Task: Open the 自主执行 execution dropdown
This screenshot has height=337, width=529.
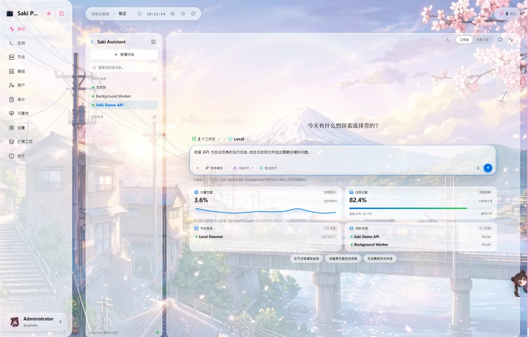Action: coord(270,168)
